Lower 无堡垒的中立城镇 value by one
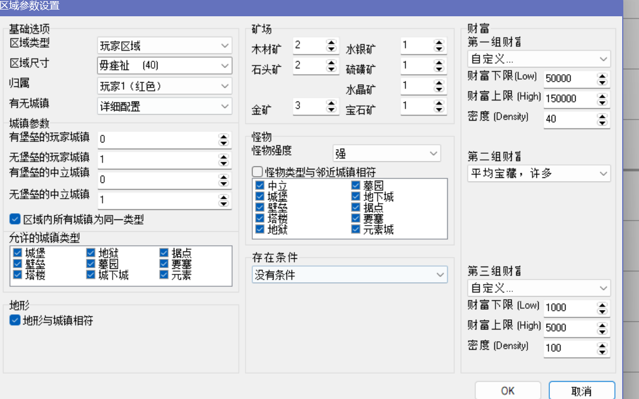Viewport: 639px width, 399px height. point(224,203)
